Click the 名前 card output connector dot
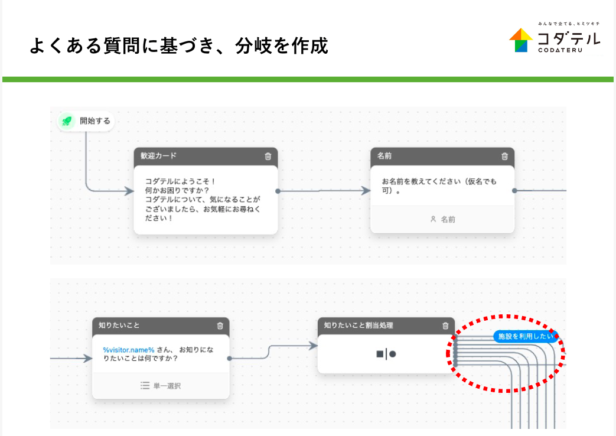 pyautogui.click(x=514, y=191)
